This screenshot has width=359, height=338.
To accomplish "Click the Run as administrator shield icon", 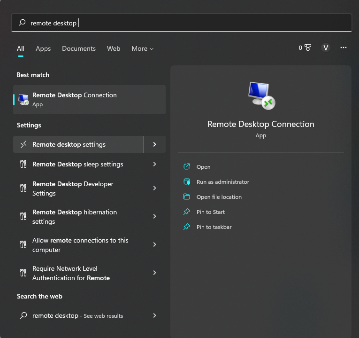I will click(x=187, y=181).
